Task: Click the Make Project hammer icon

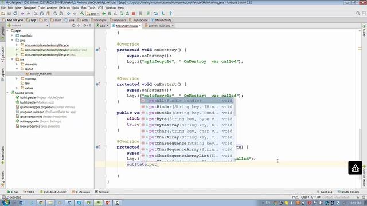Action: 82,14
